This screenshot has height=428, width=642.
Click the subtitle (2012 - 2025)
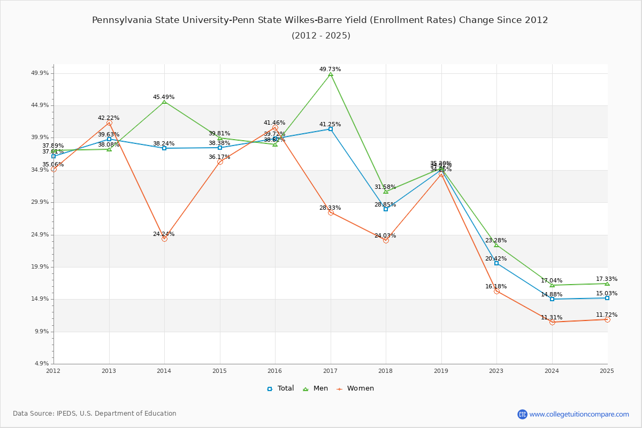pyautogui.click(x=321, y=36)
